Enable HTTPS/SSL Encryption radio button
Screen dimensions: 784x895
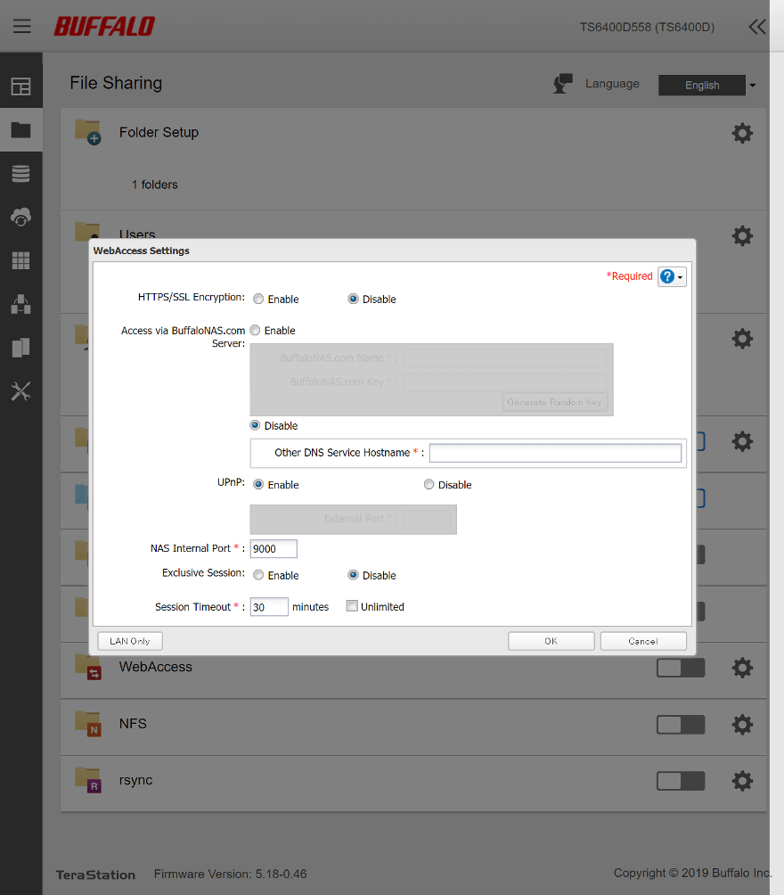click(x=258, y=300)
